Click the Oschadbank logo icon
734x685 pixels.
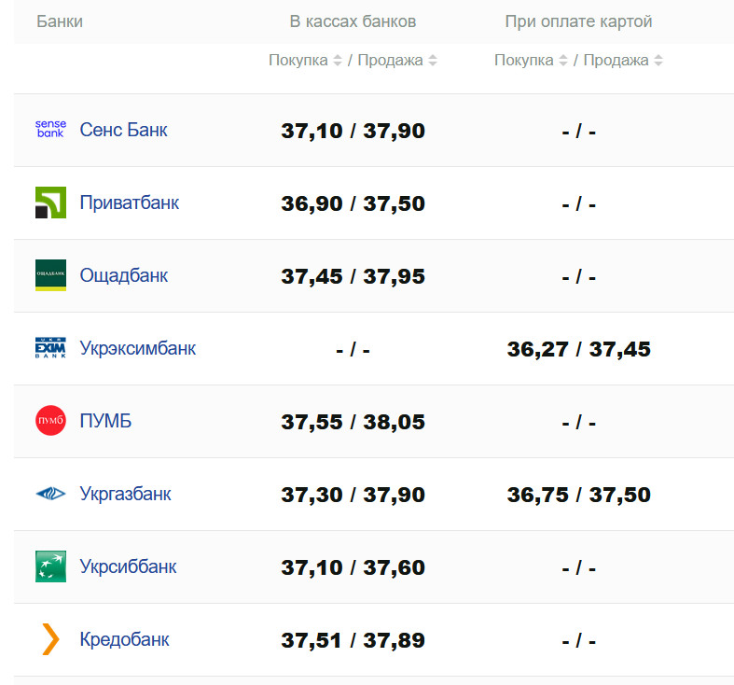coord(50,275)
